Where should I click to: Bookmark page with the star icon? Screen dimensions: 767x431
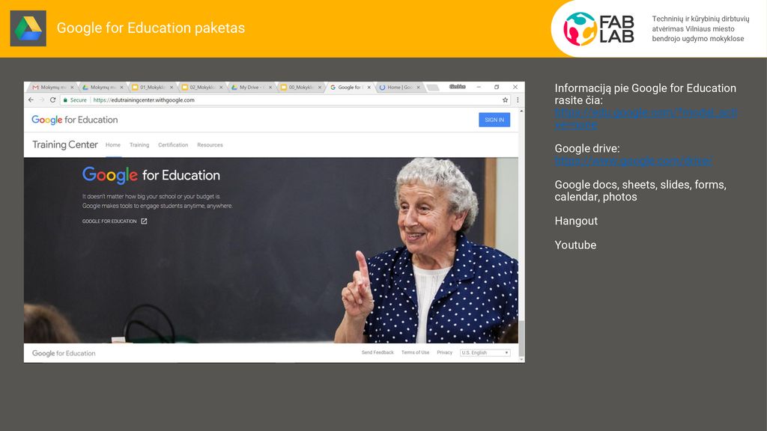click(506, 100)
